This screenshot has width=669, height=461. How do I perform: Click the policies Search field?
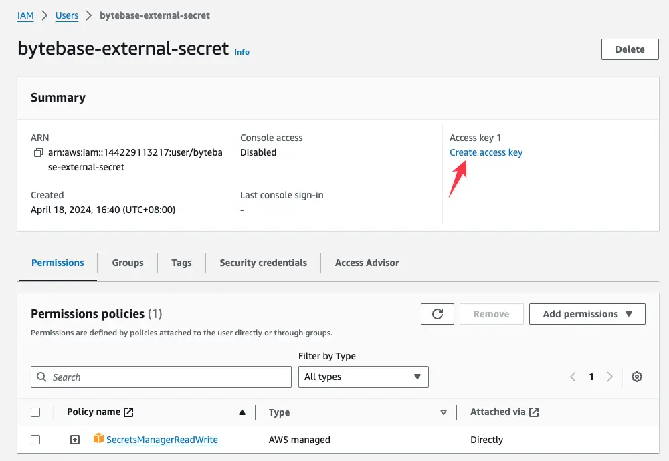[161, 377]
